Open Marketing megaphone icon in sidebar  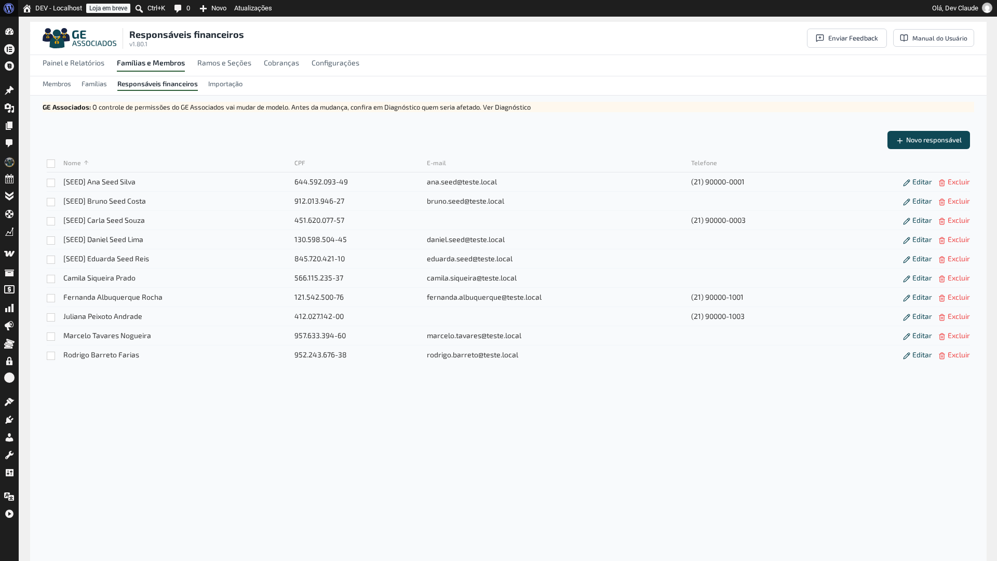[x=9, y=326]
